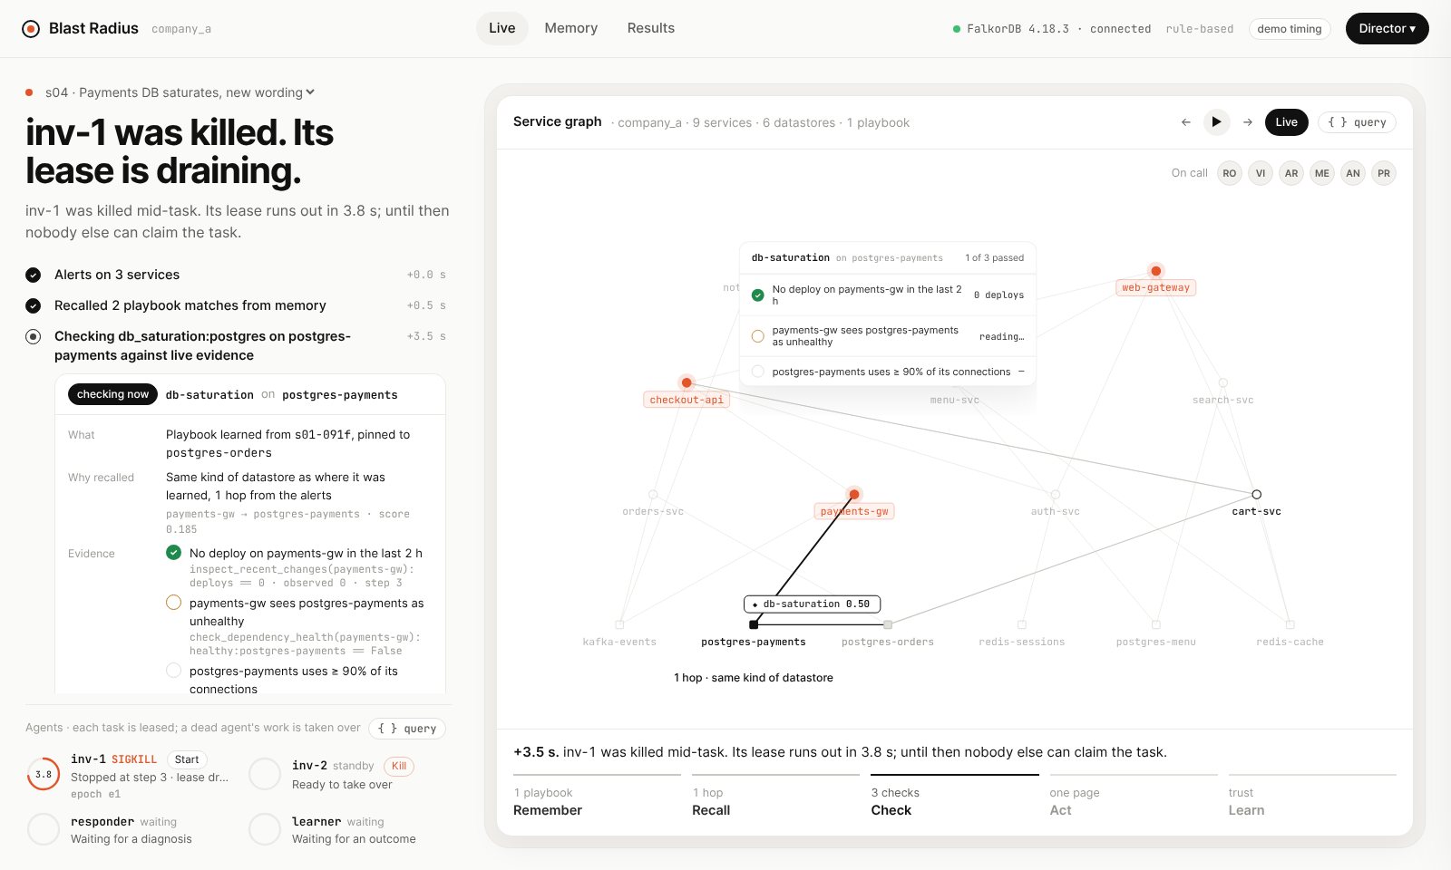This screenshot has width=1451, height=870.
Task: Toggle the Live mode pill in Service graph
Action: click(1286, 122)
